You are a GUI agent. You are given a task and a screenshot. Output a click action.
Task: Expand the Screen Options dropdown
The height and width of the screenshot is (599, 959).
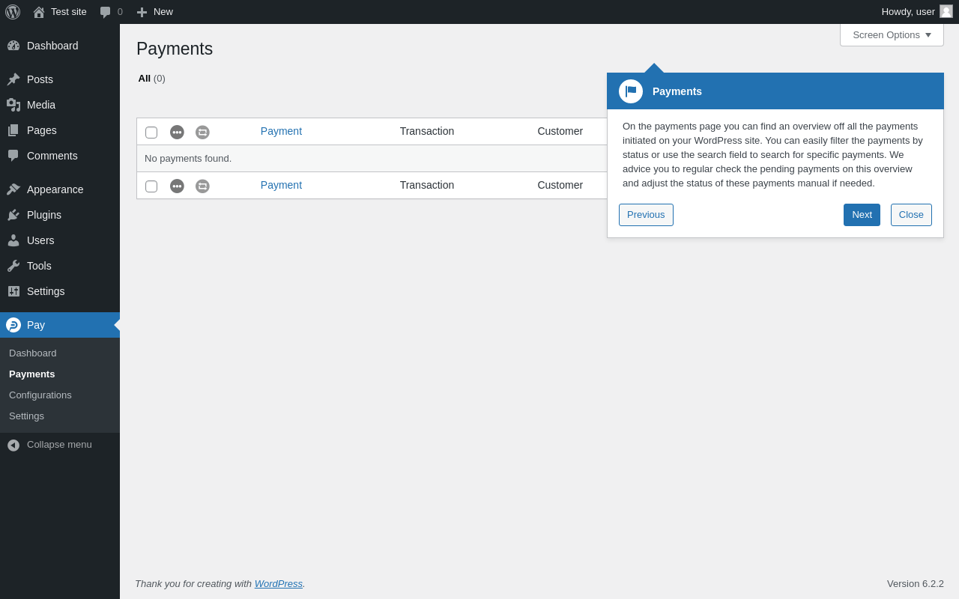click(892, 34)
